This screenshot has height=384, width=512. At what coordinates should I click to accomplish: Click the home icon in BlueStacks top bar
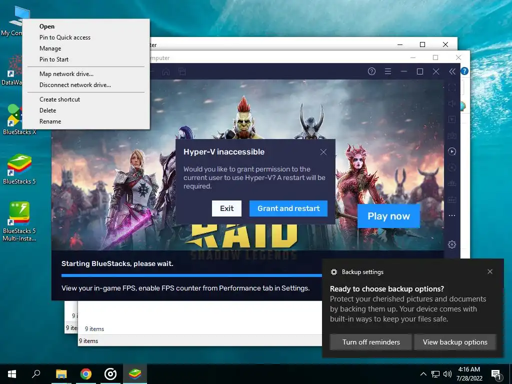[x=166, y=71]
